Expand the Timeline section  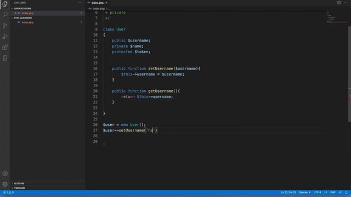[18, 188]
